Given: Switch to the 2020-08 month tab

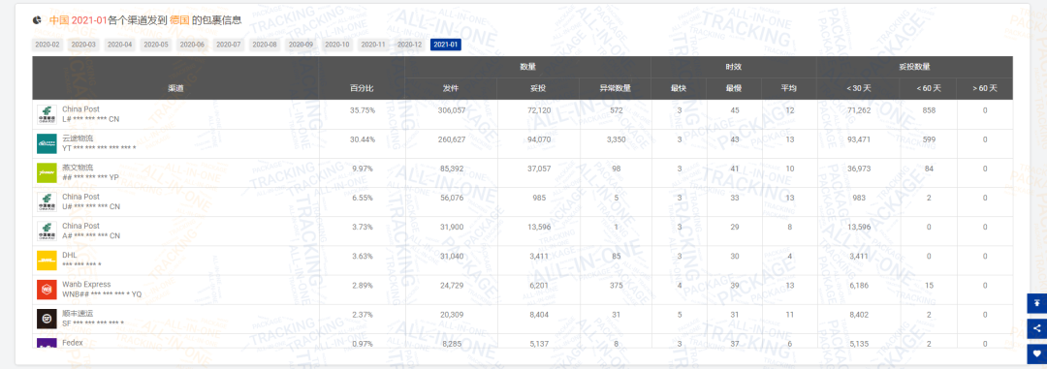Looking at the screenshot, I should [265, 45].
